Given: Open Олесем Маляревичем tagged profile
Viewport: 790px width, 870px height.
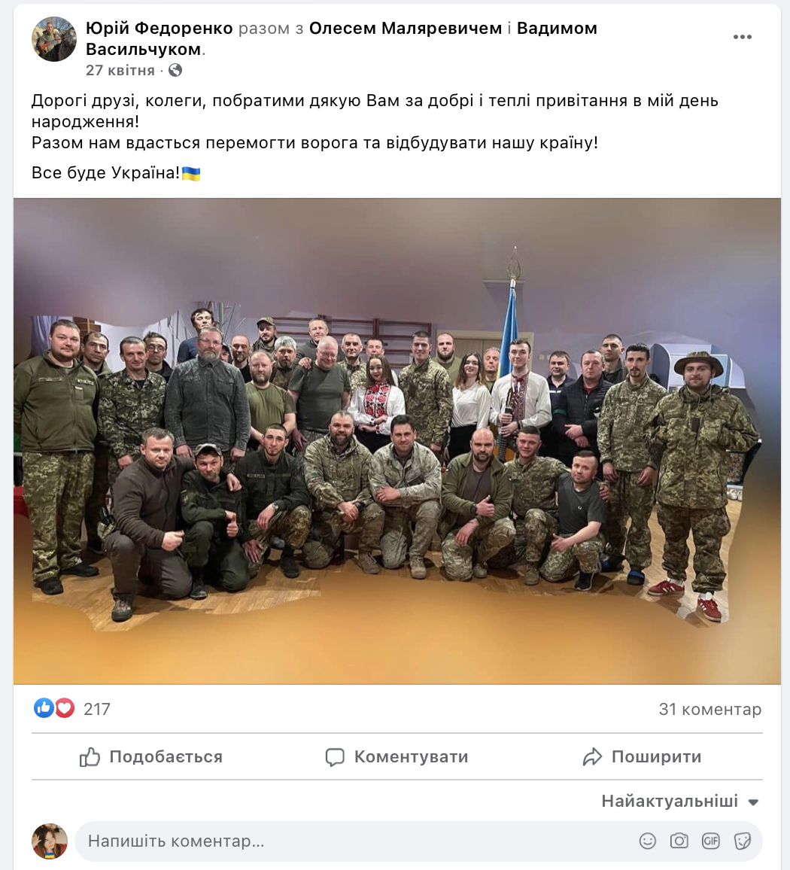Looking at the screenshot, I should coord(406,29).
